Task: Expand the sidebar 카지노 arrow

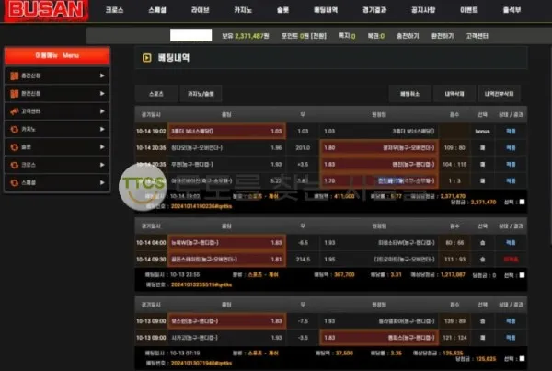Action: click(102, 129)
